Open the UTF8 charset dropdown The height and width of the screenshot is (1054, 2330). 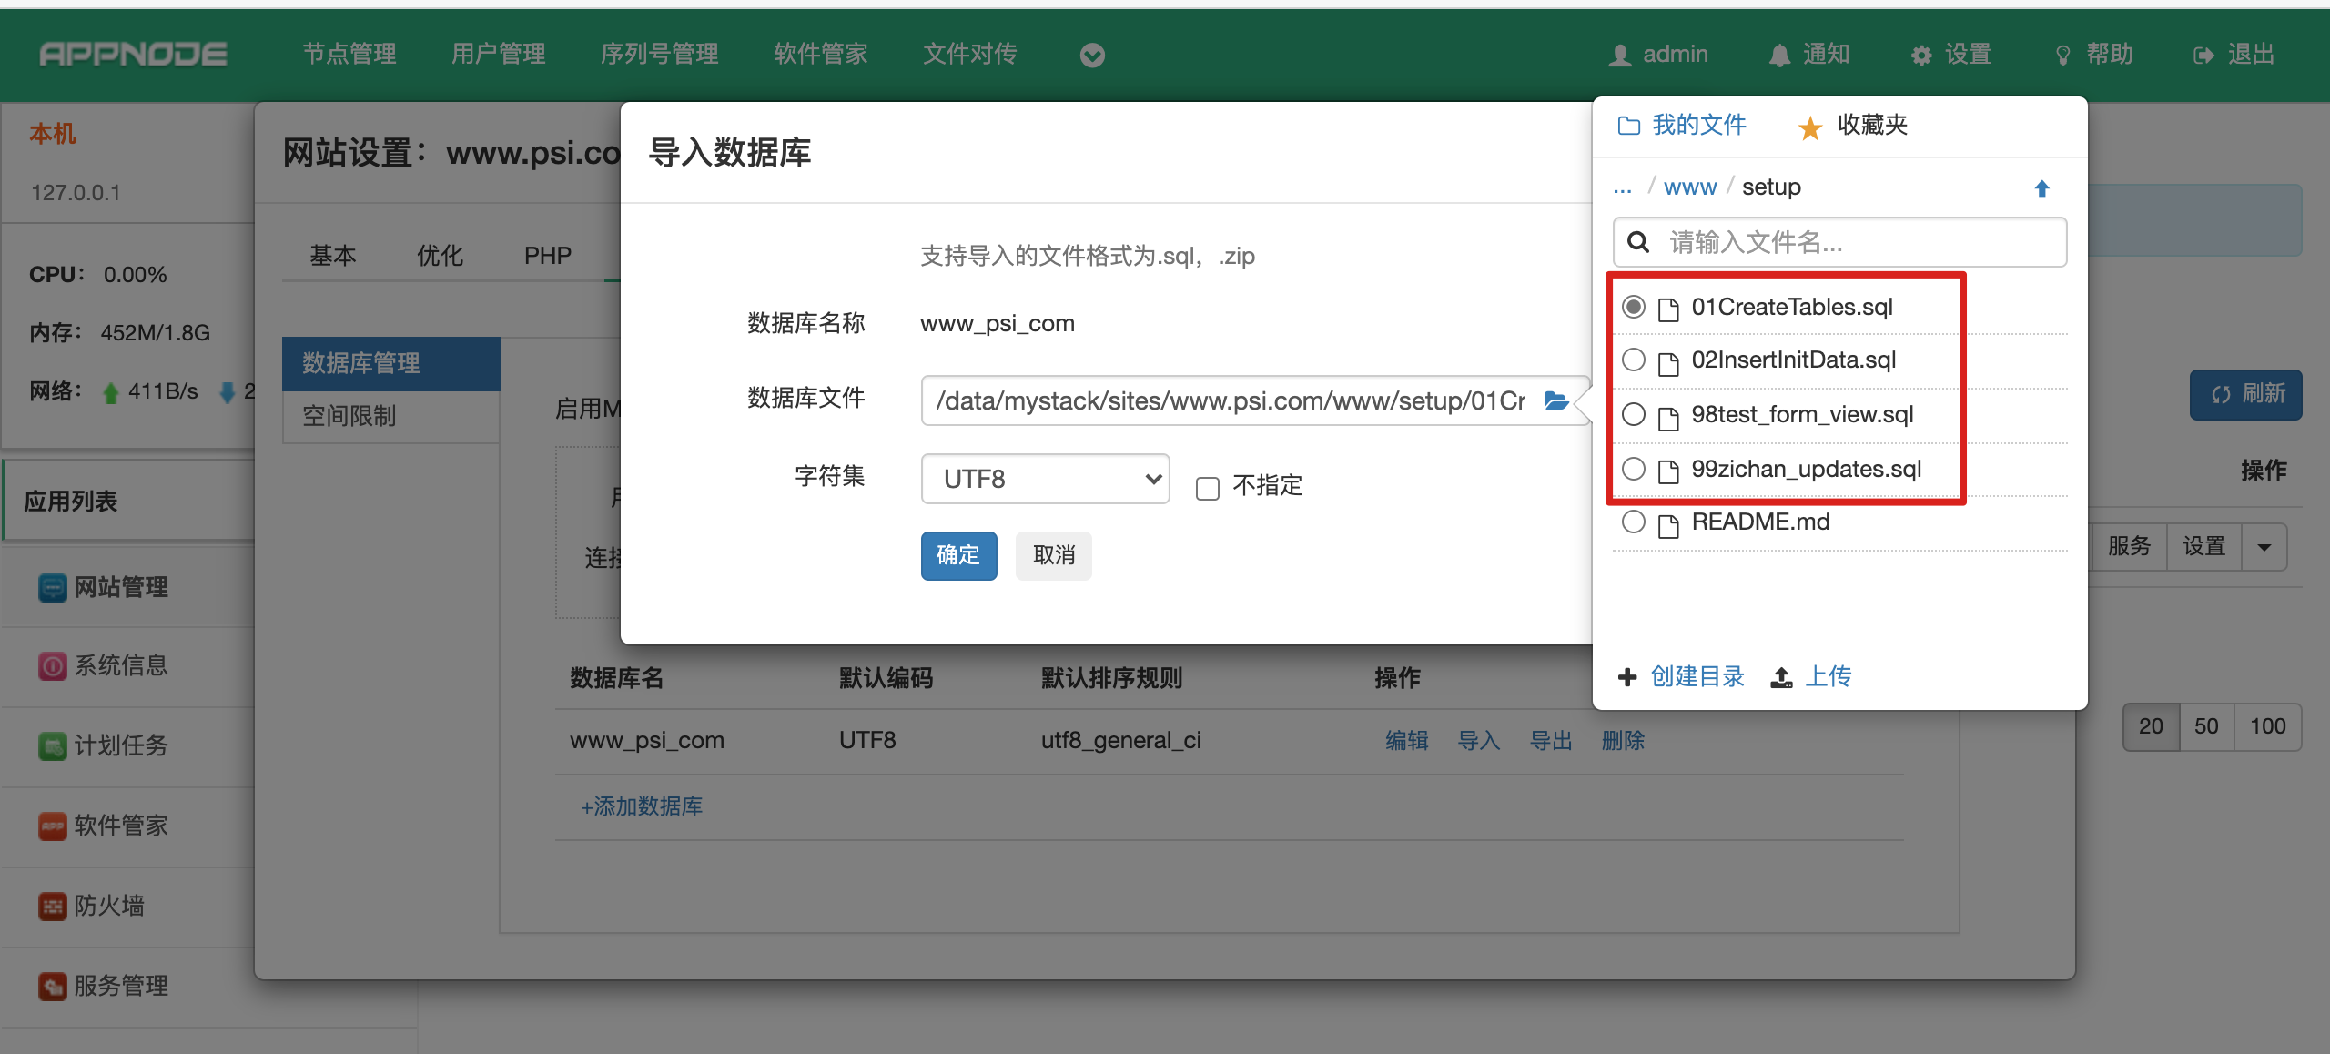[x=1045, y=479]
